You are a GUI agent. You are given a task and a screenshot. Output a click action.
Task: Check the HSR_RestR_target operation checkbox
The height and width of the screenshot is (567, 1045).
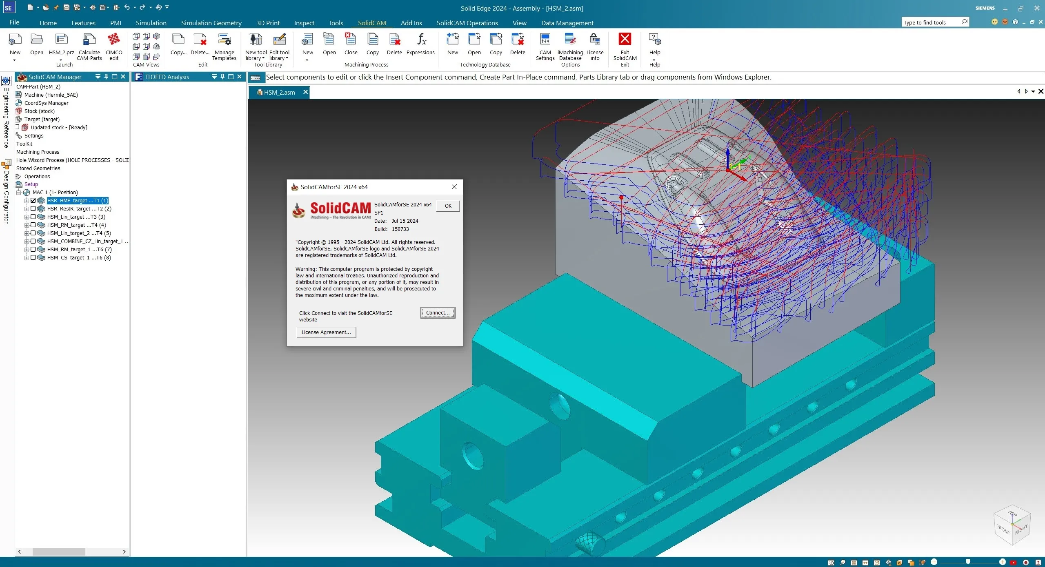[33, 208]
